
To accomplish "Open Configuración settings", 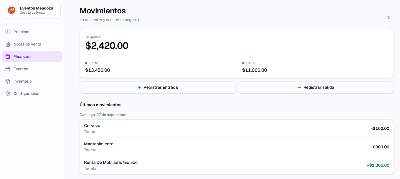I will coord(32,94).
